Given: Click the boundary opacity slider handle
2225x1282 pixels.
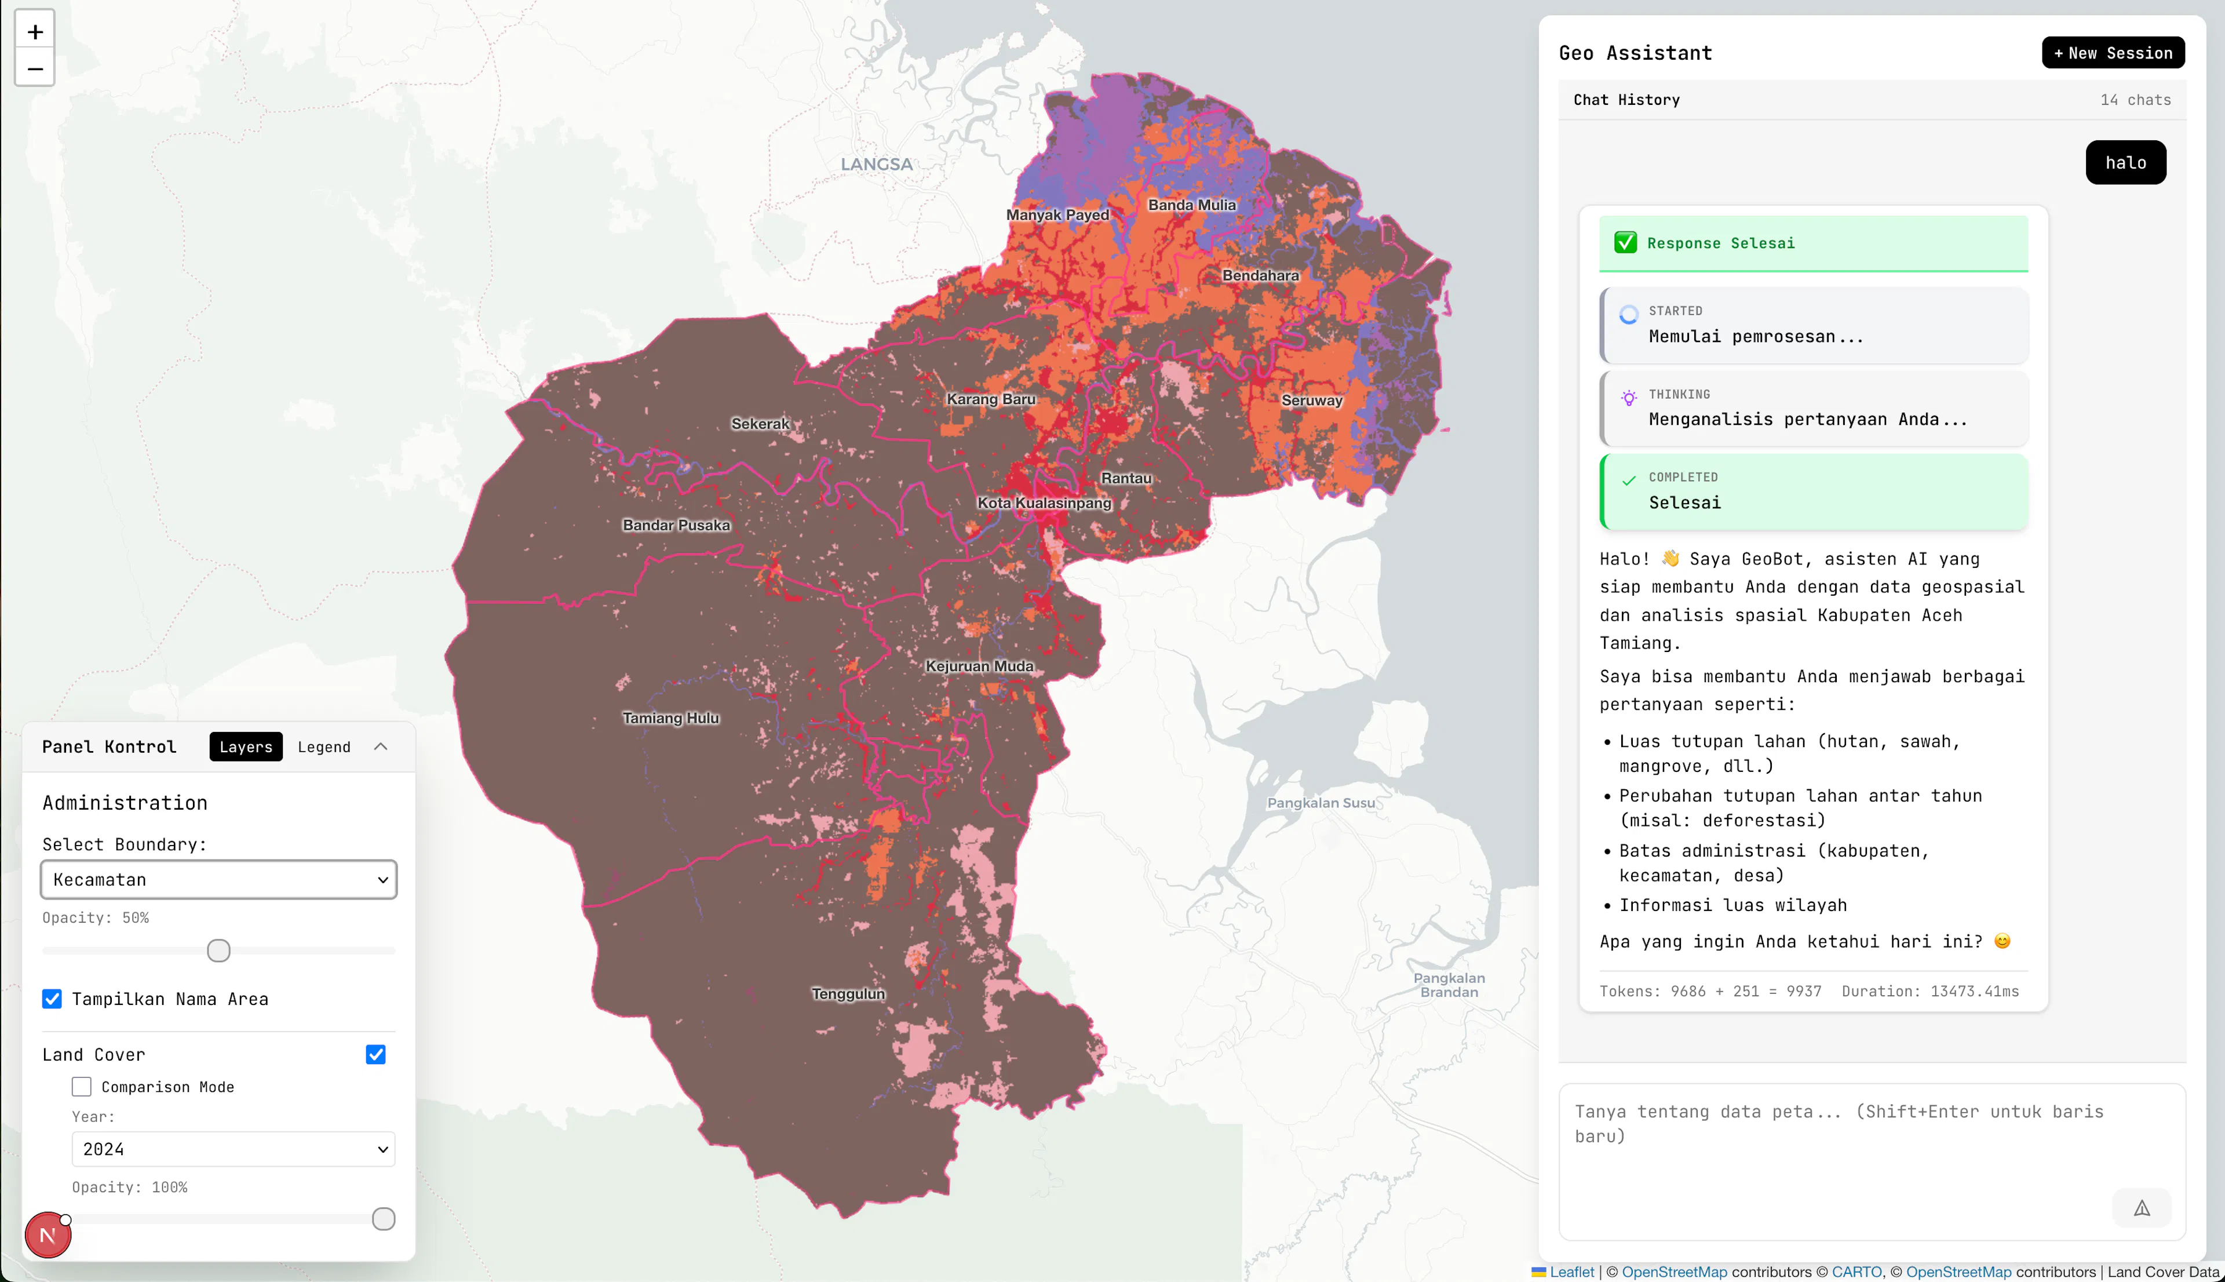Looking at the screenshot, I should click(x=218, y=951).
